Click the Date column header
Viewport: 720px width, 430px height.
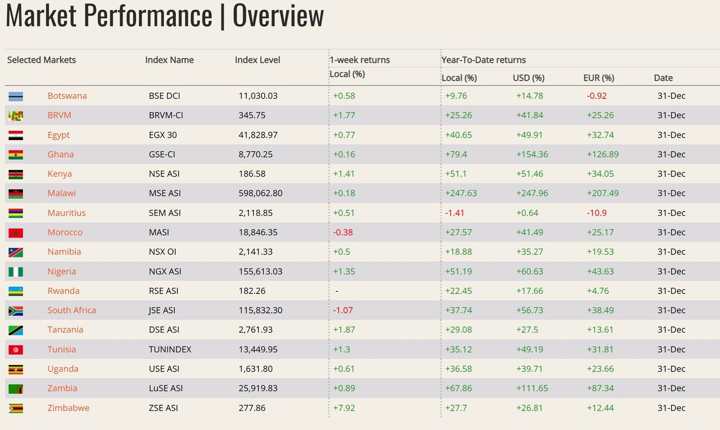tap(663, 78)
